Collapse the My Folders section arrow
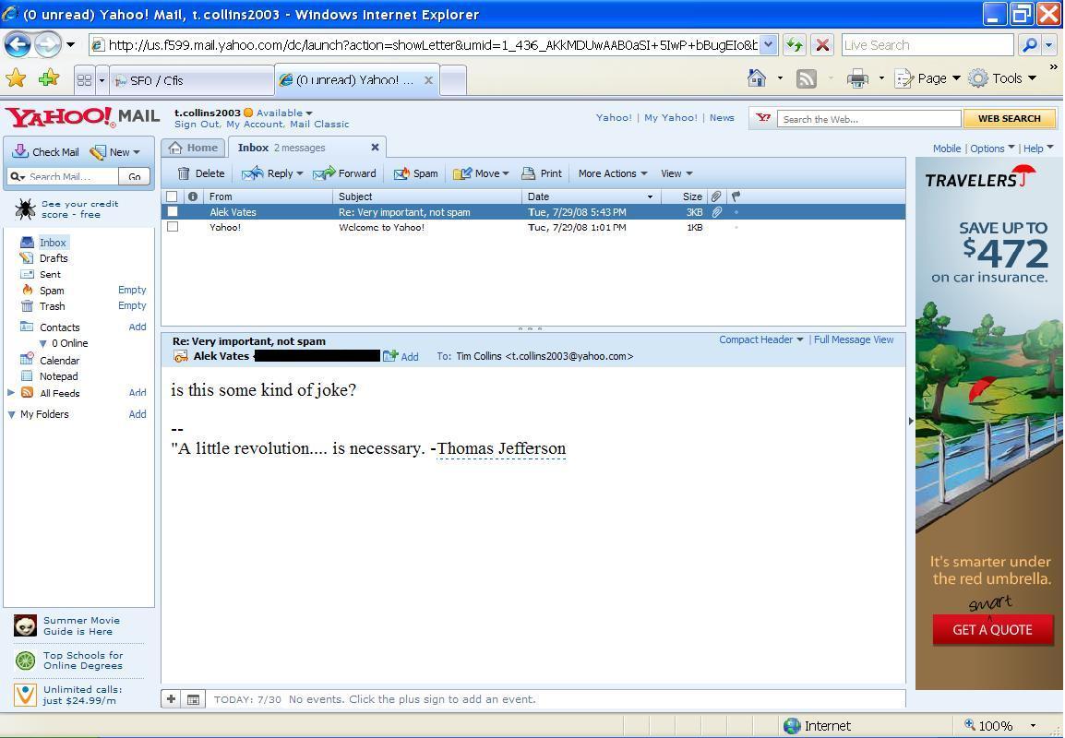Viewport: 1065px width, 738px height. point(12,414)
